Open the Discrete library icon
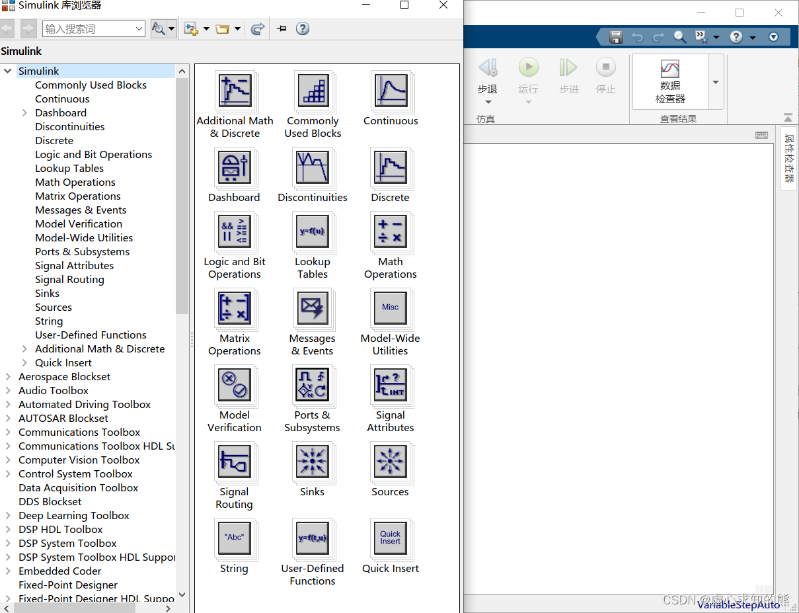The image size is (799, 613). point(391,168)
